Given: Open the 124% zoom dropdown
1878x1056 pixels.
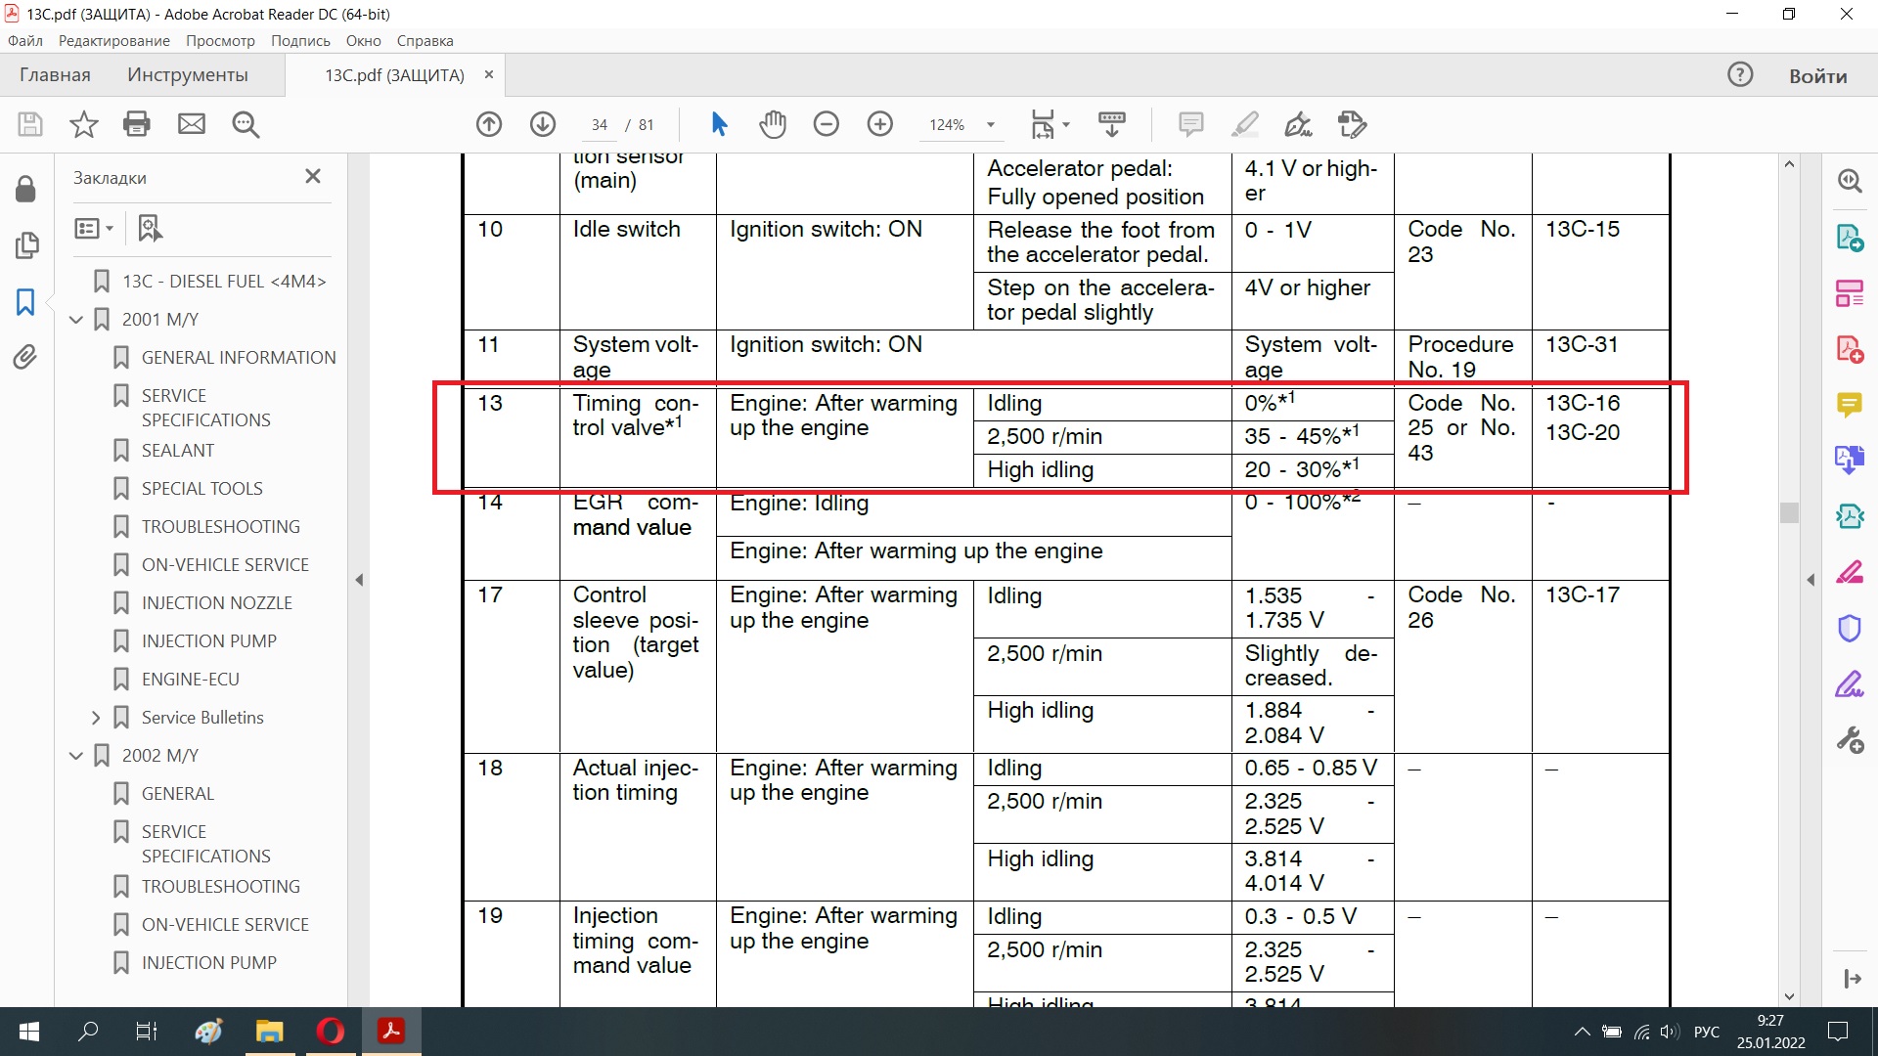Looking at the screenshot, I should (990, 125).
